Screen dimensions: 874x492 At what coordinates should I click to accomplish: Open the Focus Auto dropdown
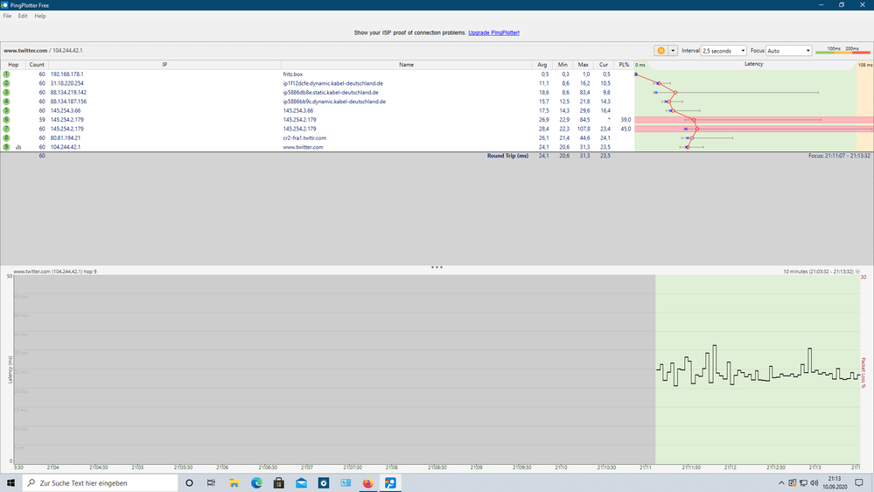pyautogui.click(x=789, y=51)
